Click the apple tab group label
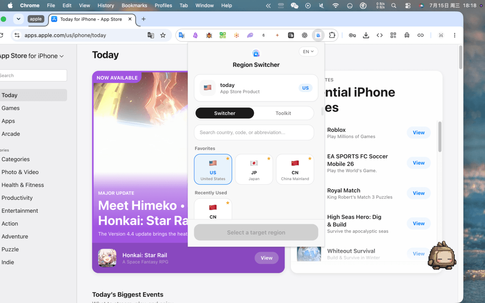 click(x=36, y=19)
